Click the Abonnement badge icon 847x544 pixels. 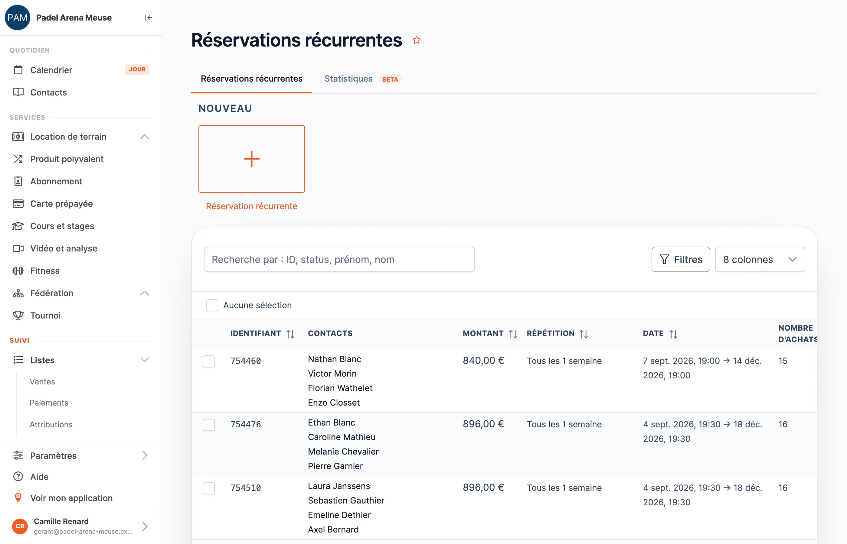(x=18, y=181)
